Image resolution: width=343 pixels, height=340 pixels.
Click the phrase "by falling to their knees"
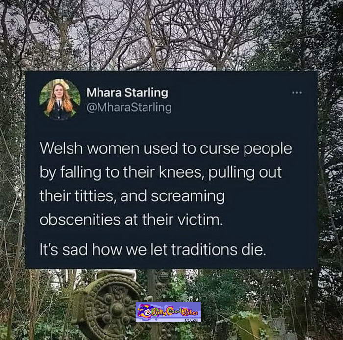[121, 172]
